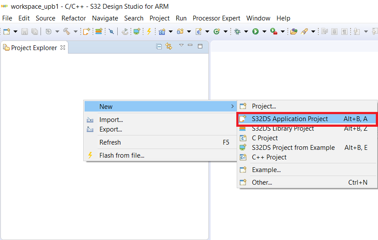Open dropdown next to External Tools icon
Viewport: 378px width, 240px height.
[x=283, y=31]
